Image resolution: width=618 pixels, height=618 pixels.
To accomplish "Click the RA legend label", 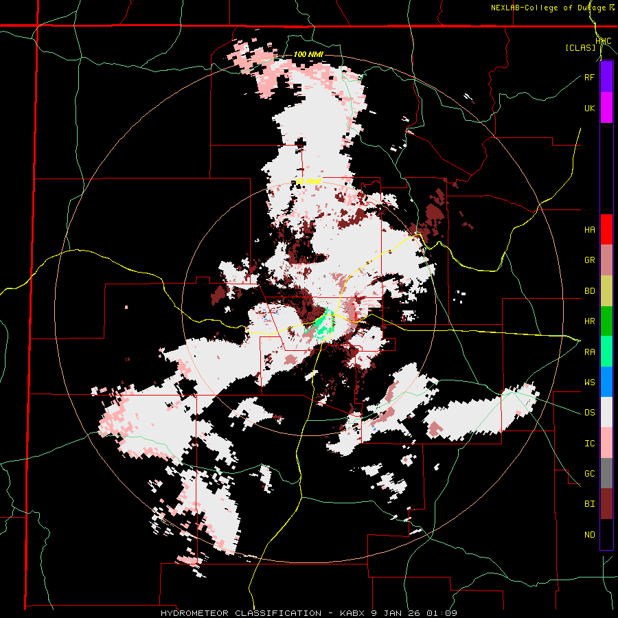I will click(589, 352).
